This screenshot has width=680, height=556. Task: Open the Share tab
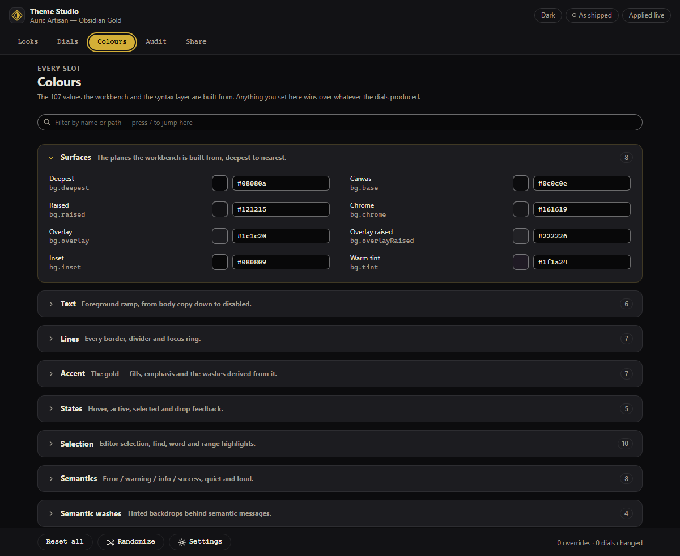tap(196, 41)
